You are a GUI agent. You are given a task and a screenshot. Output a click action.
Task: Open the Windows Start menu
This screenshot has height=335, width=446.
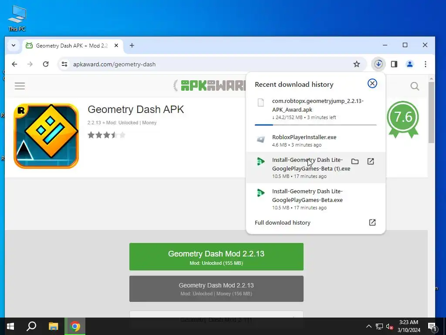10,326
